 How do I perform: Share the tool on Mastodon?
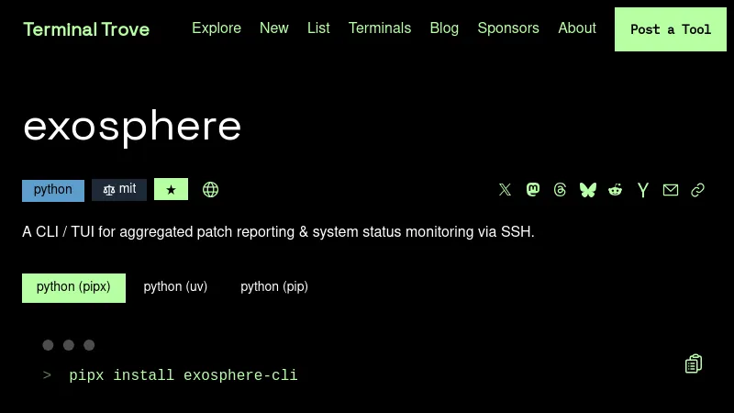[x=533, y=190]
